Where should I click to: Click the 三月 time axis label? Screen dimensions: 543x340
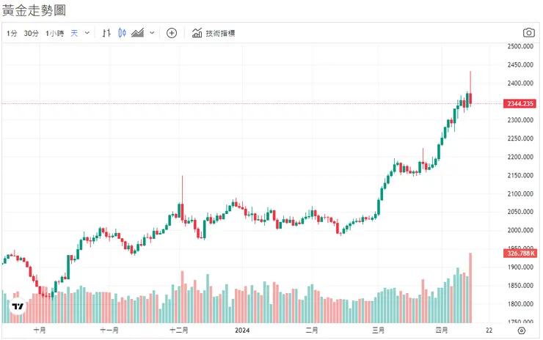(x=379, y=330)
